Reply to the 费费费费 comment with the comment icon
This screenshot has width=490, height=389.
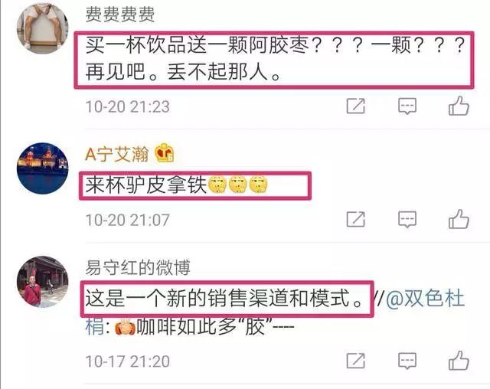coord(407,106)
